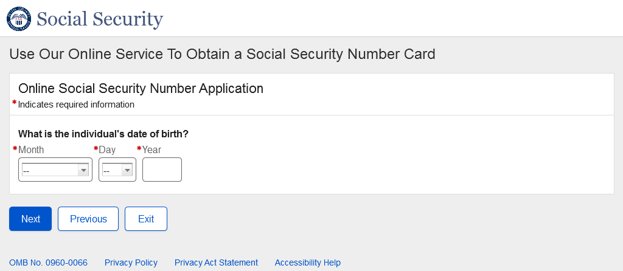Click the Day field label
Image resolution: width=623 pixels, height=271 pixels.
[x=107, y=149]
